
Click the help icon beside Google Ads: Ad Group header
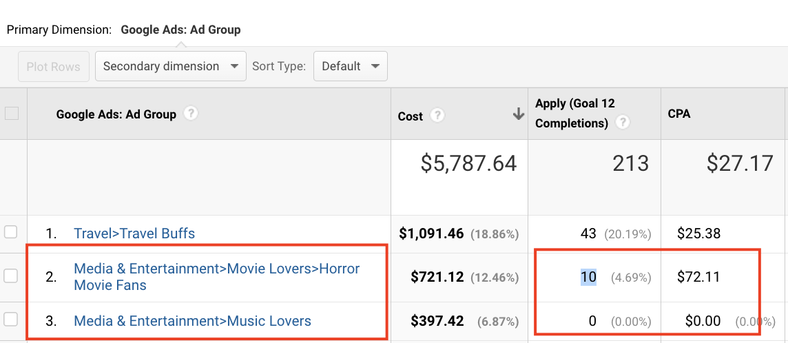point(191,114)
